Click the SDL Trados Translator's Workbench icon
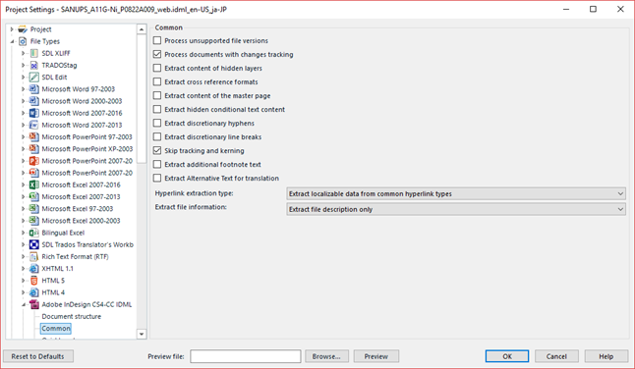Screen dimensions: 635x369 (x=34, y=244)
